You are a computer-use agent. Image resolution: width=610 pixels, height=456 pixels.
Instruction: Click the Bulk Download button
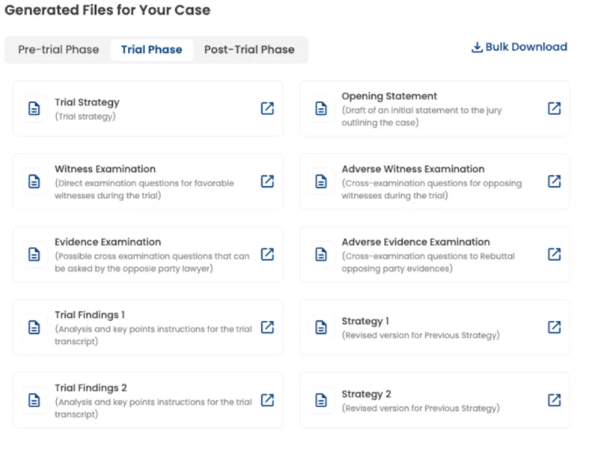(519, 47)
